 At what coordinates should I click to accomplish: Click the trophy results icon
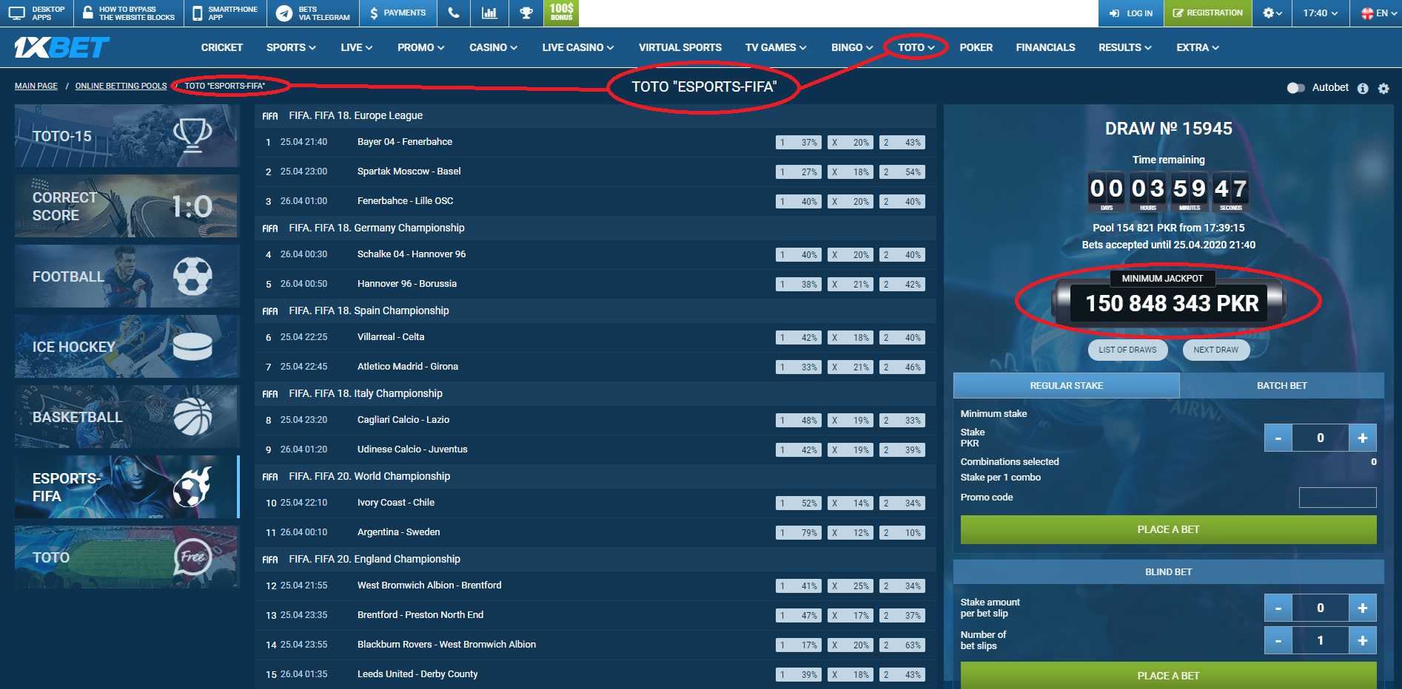click(x=526, y=13)
